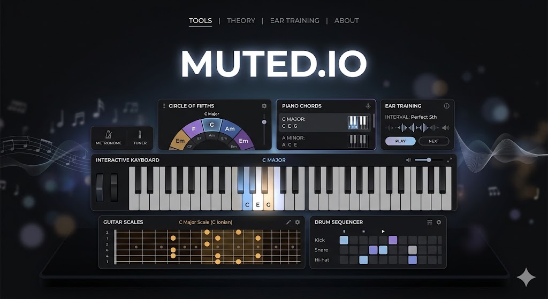
Task: Open the Metronome tool
Action: click(109, 138)
